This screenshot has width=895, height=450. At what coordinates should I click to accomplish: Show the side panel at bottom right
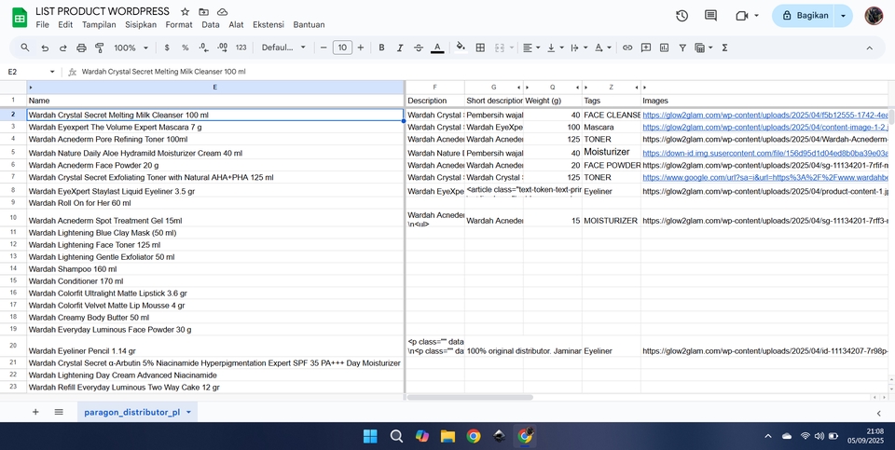point(878,413)
